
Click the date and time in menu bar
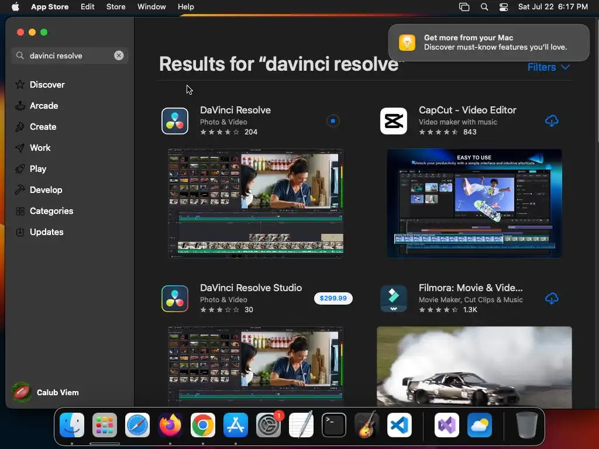553,7
